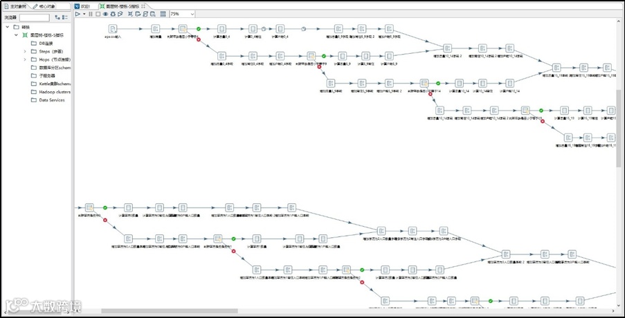
Task: Collapse the 5指标 transformation tree node
Action: [x=17, y=35]
